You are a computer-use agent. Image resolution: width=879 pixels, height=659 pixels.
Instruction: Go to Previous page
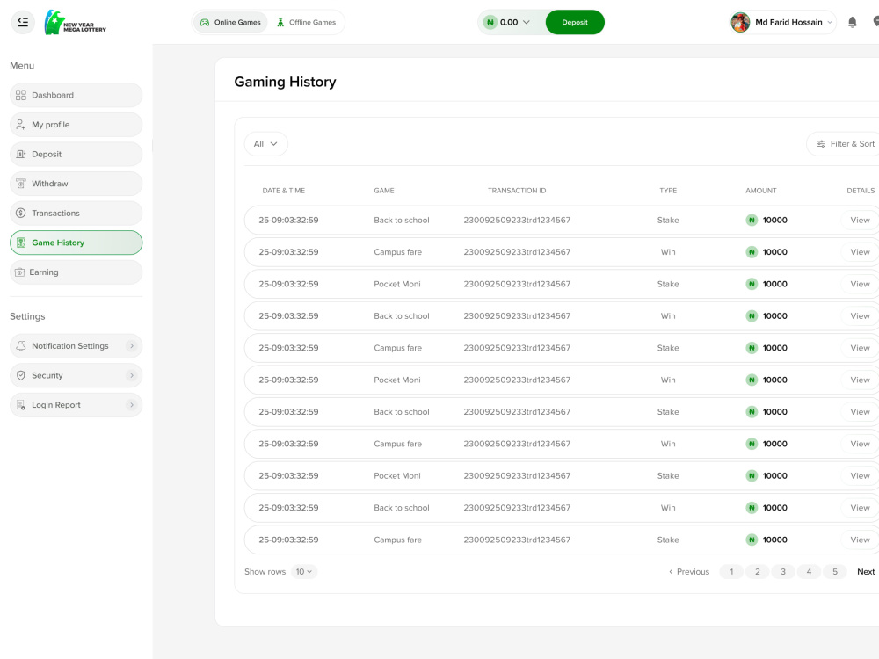pyautogui.click(x=689, y=572)
